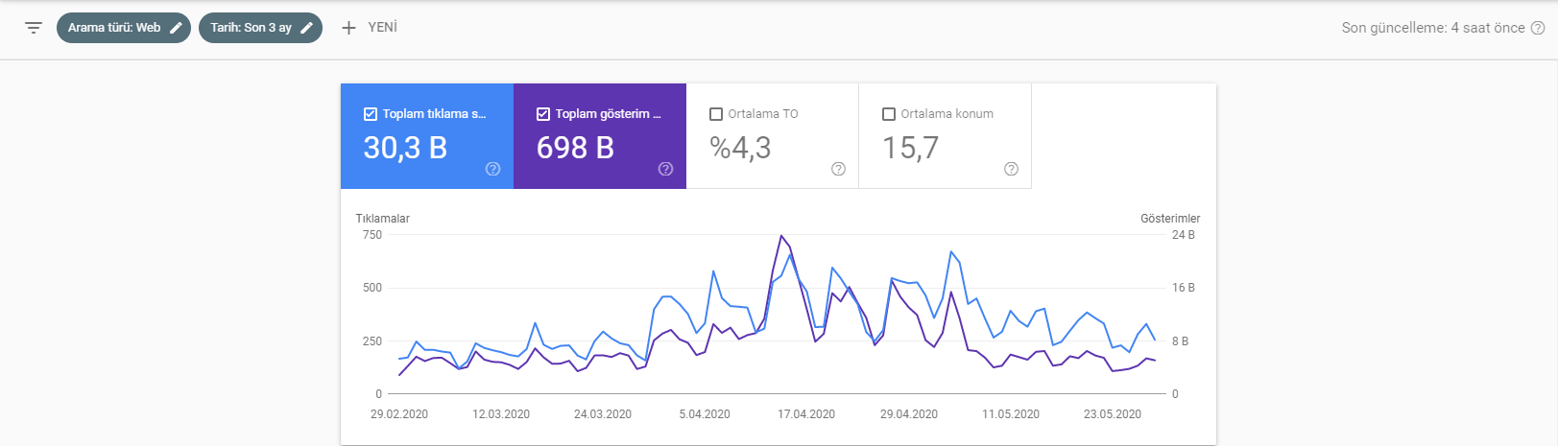Screen dimensions: 1558x446
Task: Enable the Ortalama konum checkbox
Action: (889, 114)
